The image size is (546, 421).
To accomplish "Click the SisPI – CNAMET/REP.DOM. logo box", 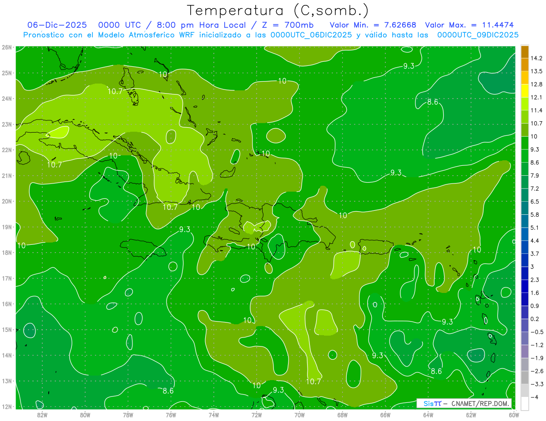I will click(464, 403).
